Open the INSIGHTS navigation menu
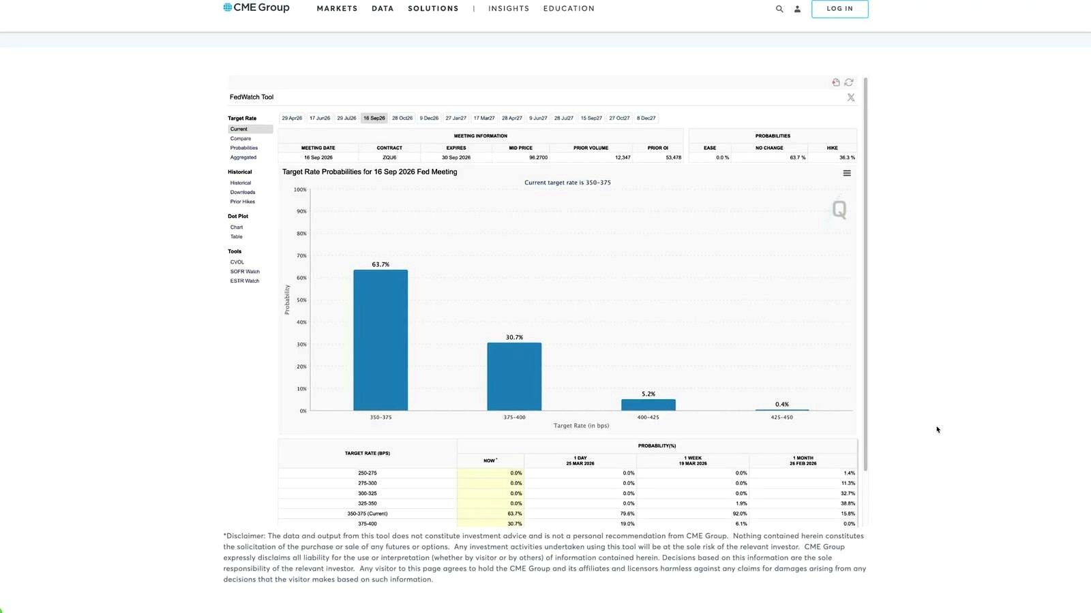 509,9
